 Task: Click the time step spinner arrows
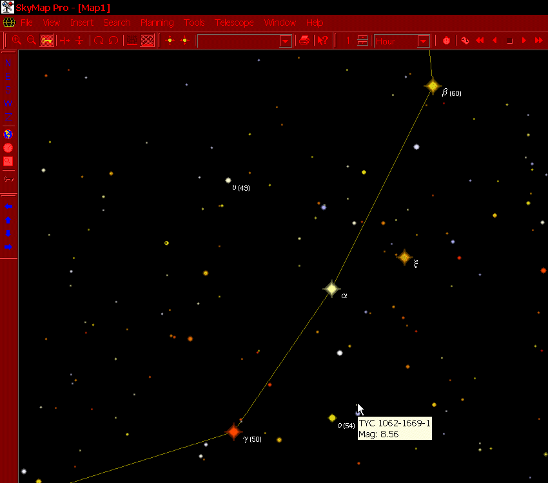pyautogui.click(x=362, y=41)
